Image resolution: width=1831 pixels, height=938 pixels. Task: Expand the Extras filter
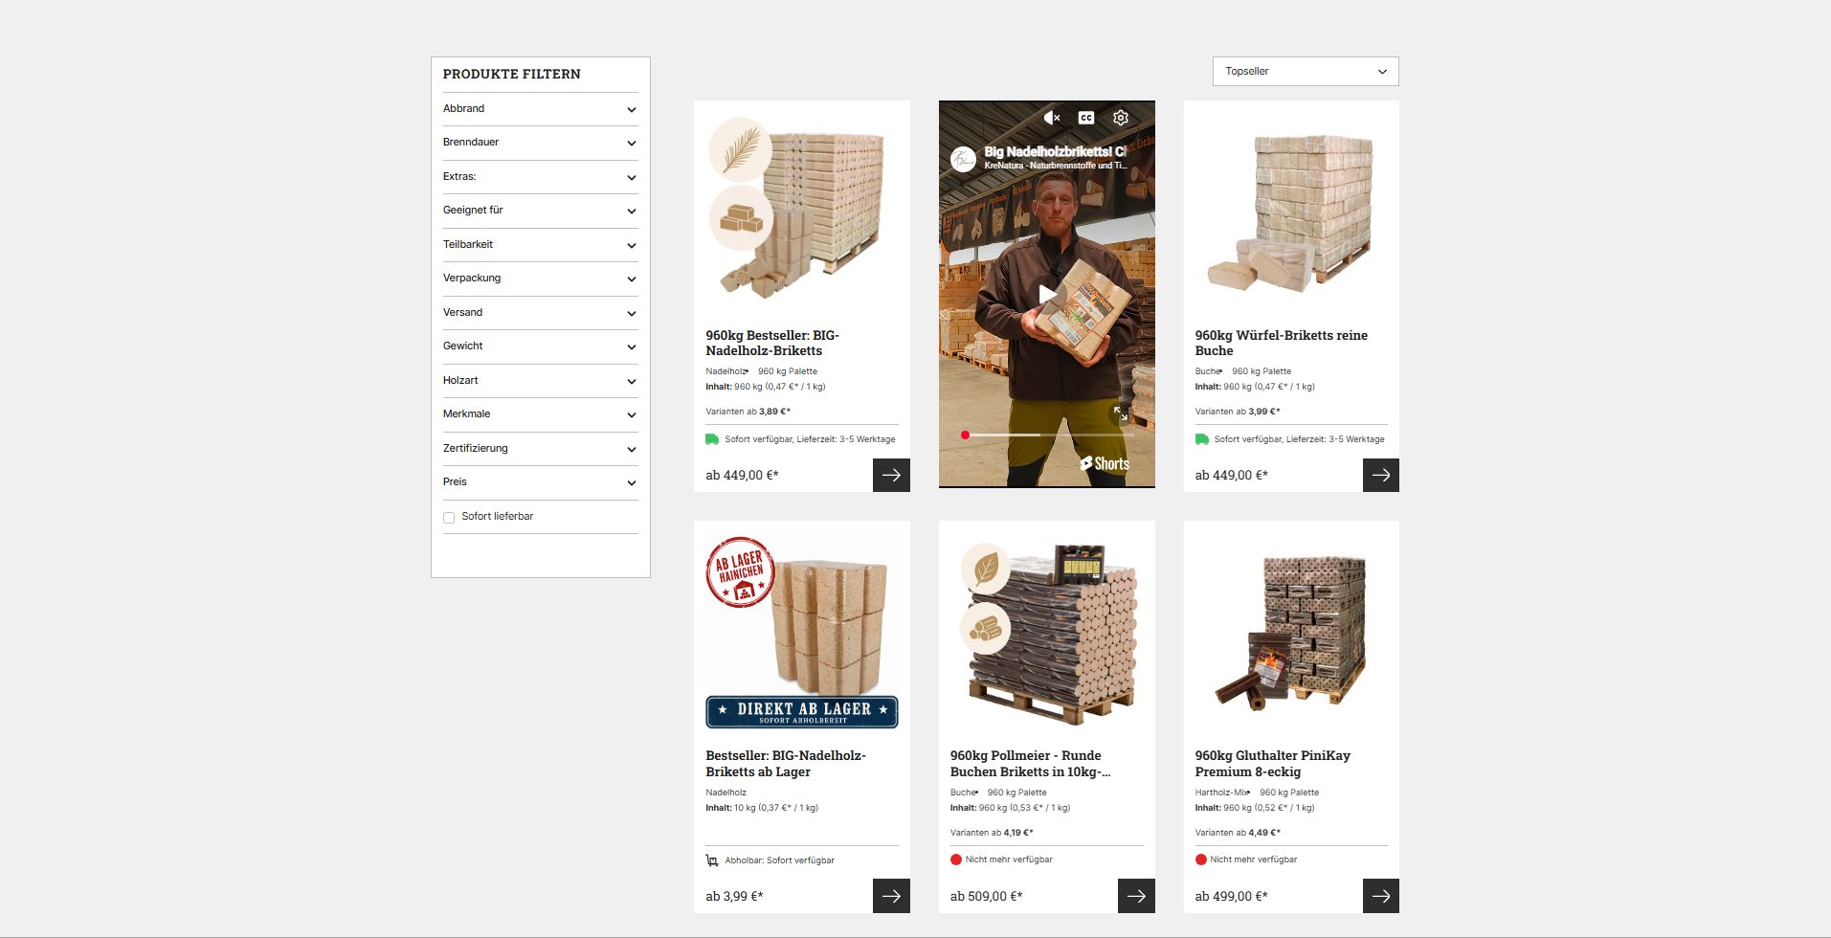[x=540, y=177]
